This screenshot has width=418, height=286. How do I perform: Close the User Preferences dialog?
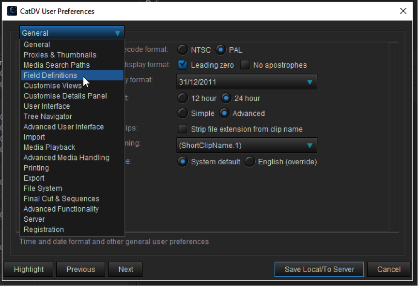(x=403, y=11)
